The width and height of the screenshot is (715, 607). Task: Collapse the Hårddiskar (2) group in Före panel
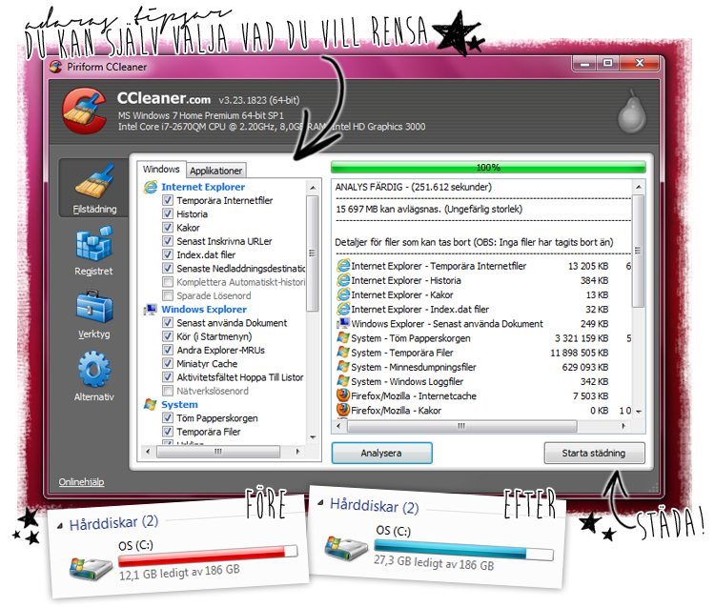60,526
